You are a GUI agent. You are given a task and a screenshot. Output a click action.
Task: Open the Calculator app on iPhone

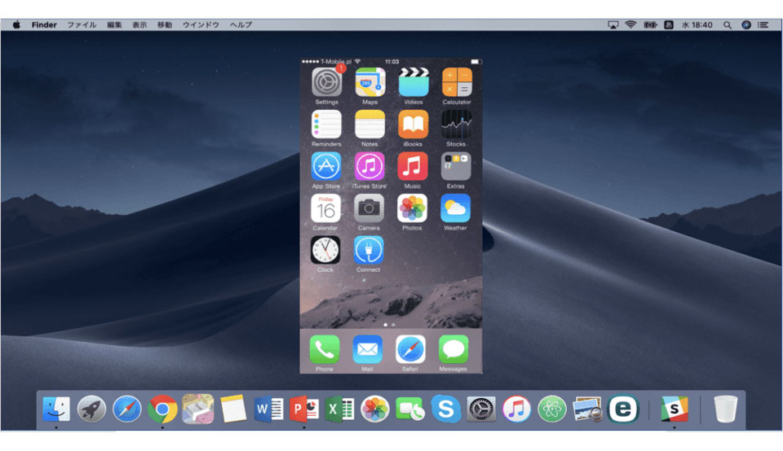coord(457,82)
